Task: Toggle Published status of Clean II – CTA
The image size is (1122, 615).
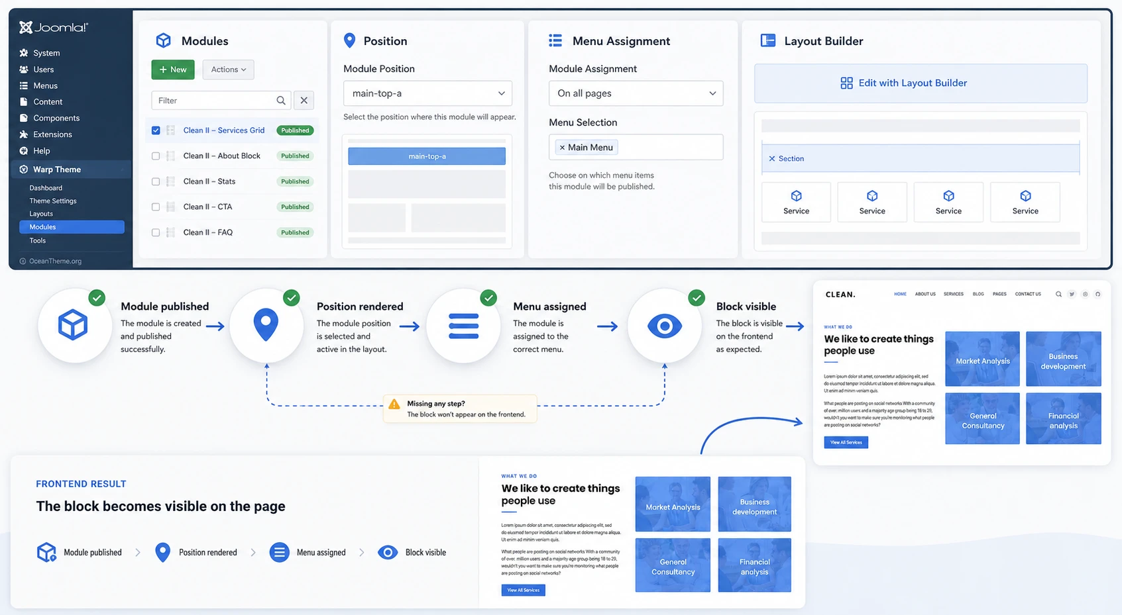Action: click(295, 207)
